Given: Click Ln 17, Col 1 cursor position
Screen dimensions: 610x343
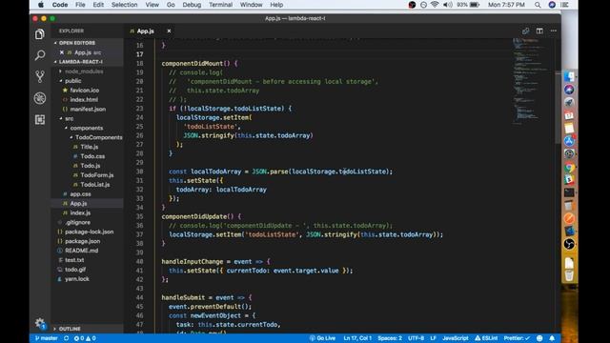Looking at the screenshot, I should 357,338.
